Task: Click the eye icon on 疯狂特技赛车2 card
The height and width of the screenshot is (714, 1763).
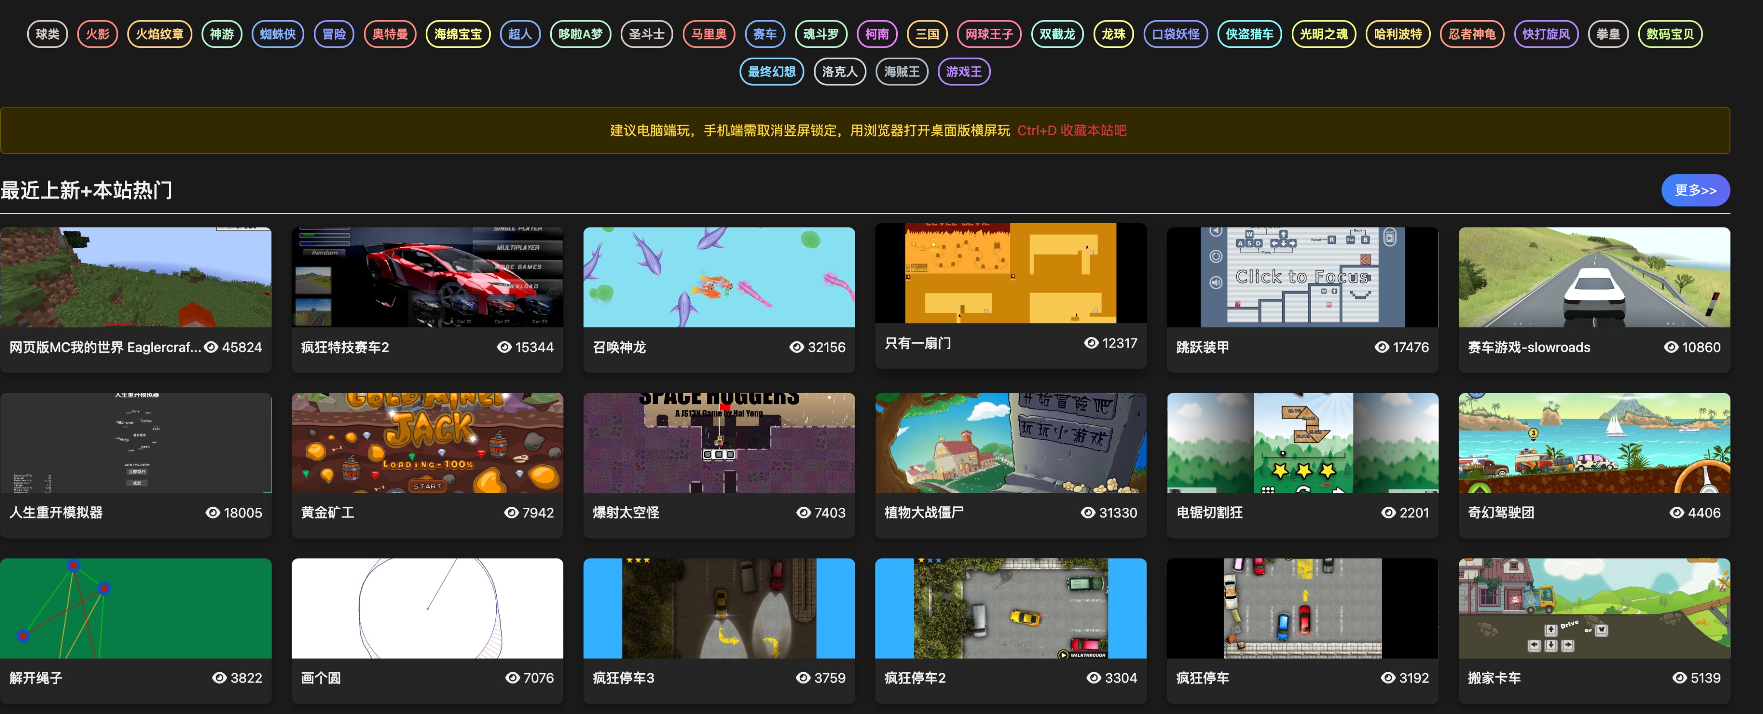Action: coord(504,348)
